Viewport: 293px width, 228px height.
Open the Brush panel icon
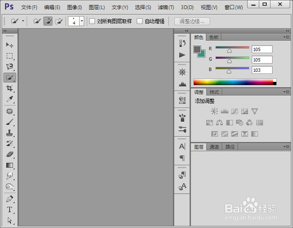tap(182, 118)
